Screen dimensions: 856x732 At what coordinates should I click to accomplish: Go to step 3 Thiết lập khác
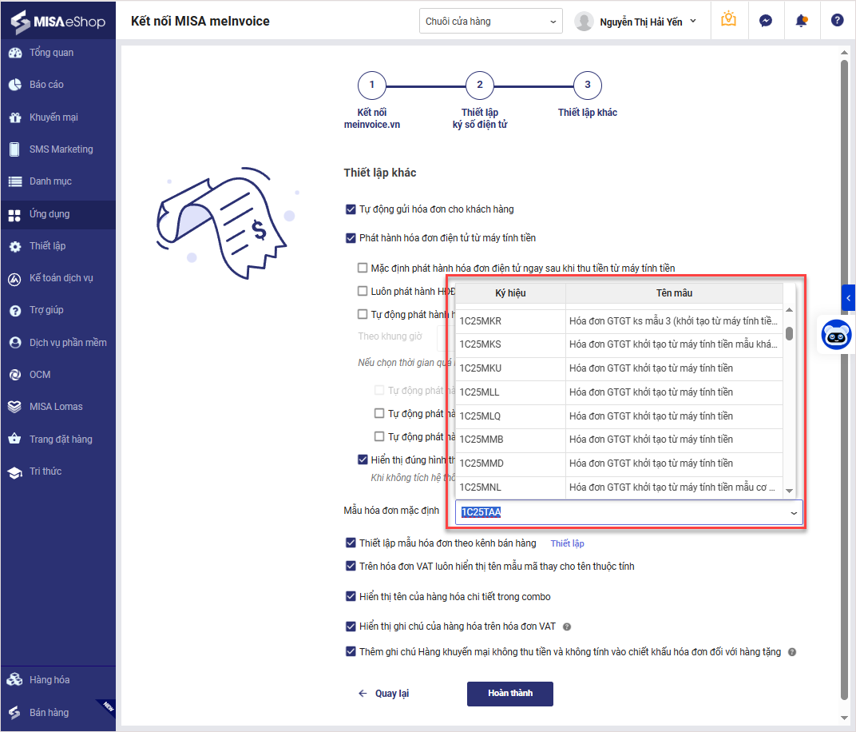tap(588, 86)
